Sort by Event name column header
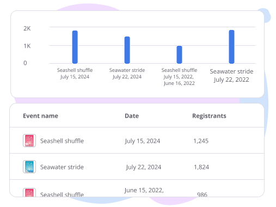 [41, 116]
